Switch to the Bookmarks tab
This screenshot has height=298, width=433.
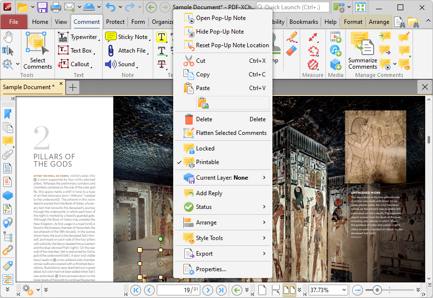coord(304,22)
